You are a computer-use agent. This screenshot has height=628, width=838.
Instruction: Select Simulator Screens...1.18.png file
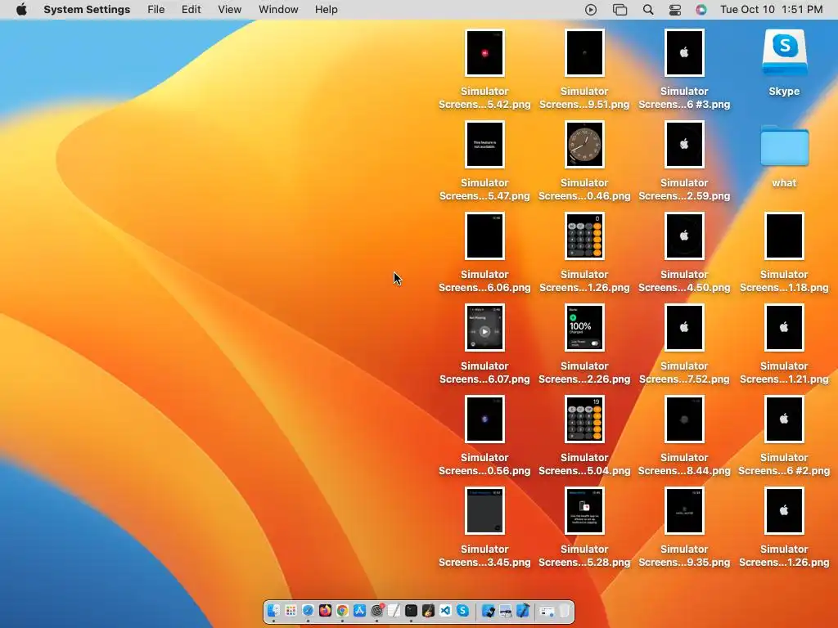[784, 235]
